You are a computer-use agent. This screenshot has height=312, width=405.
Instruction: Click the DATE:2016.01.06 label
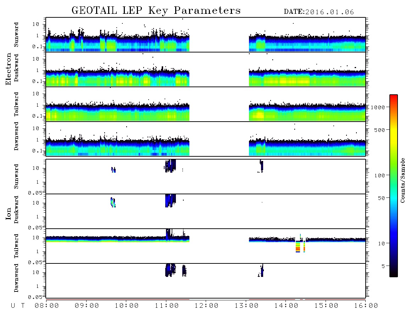[319, 12]
